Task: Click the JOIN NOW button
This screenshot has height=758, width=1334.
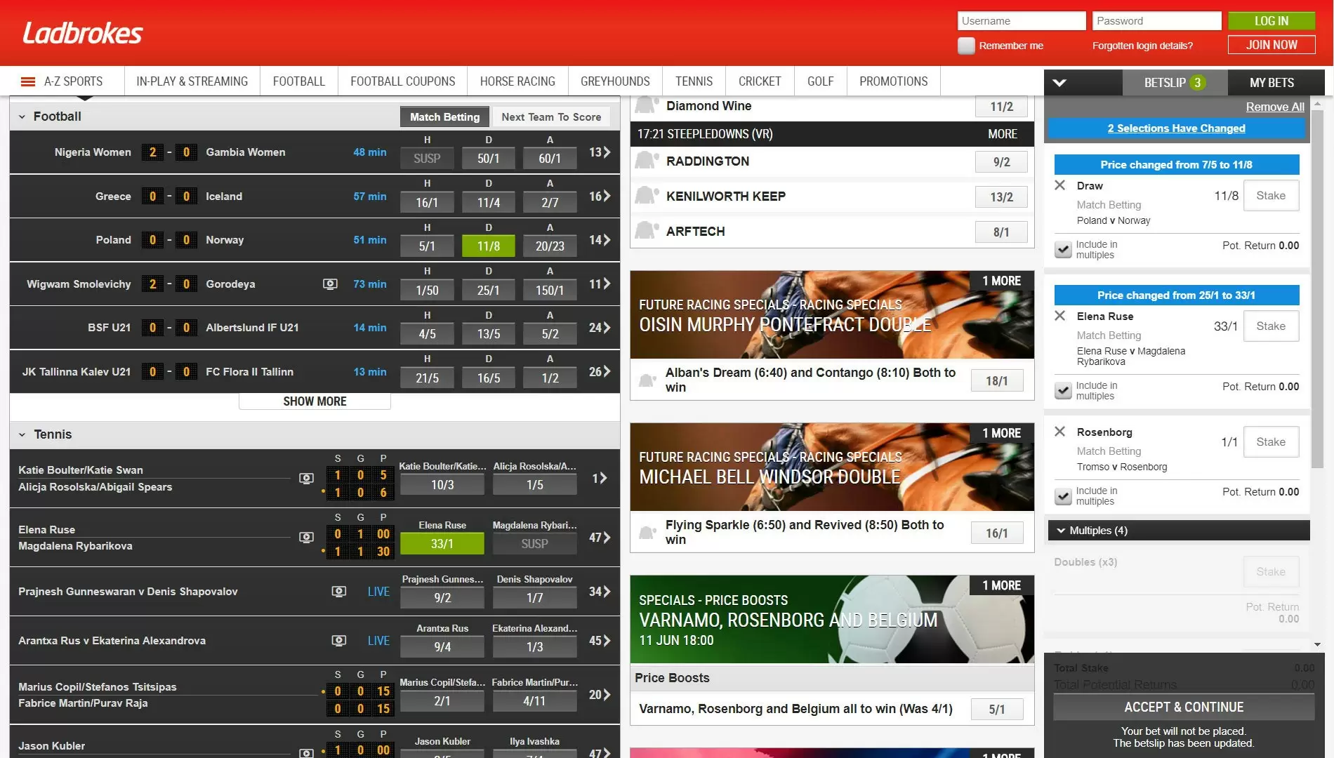Action: (1272, 45)
